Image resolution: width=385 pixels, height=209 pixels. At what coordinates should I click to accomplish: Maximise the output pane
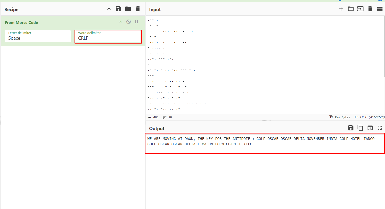coord(380,128)
